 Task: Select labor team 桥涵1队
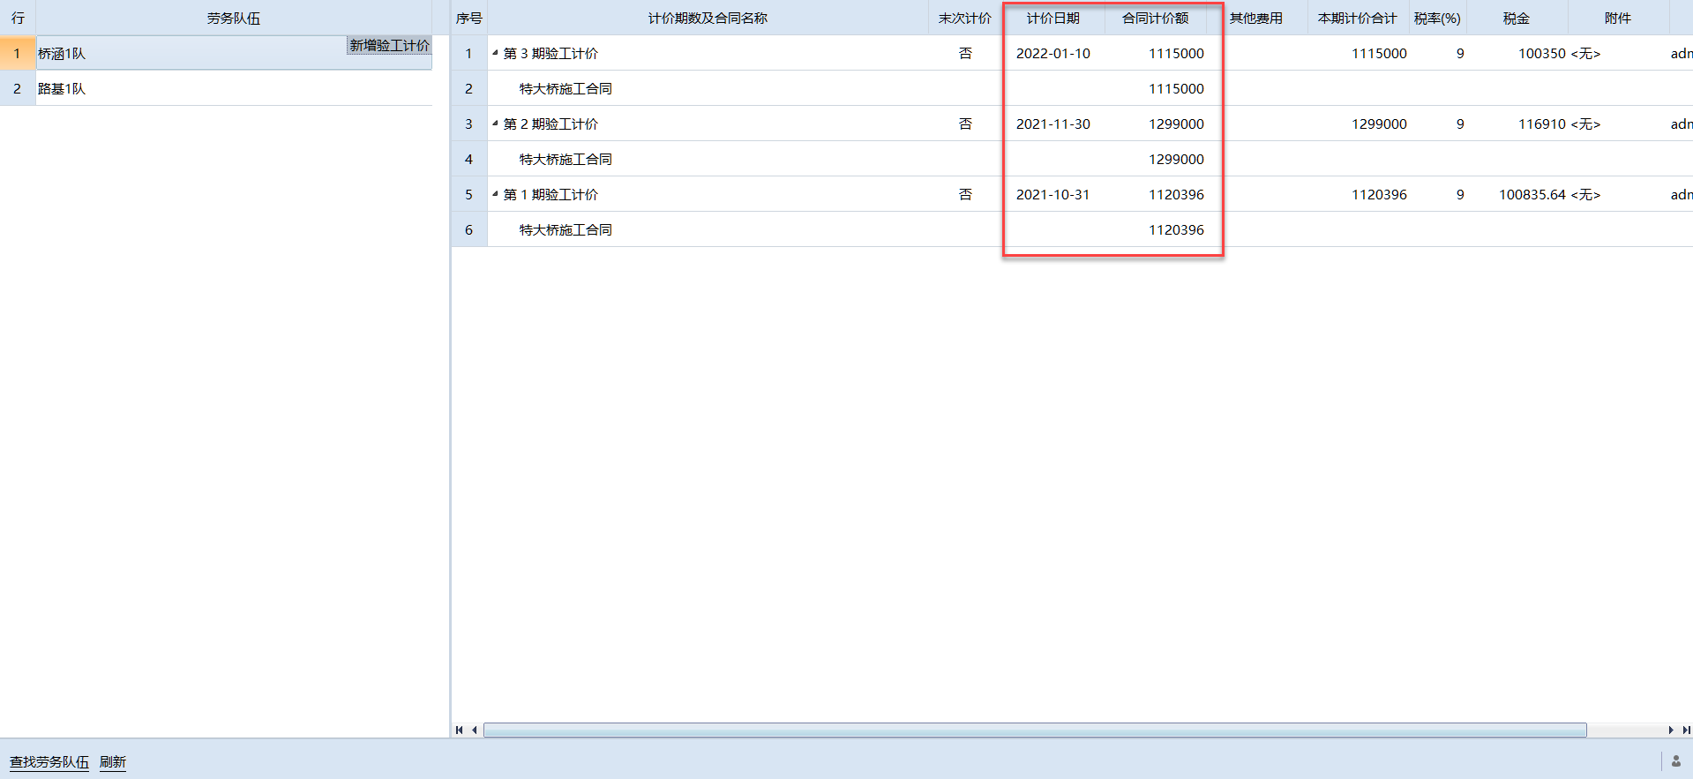pyautogui.click(x=62, y=54)
